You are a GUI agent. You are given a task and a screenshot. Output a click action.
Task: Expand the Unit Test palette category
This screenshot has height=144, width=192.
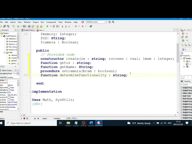point(181,96)
